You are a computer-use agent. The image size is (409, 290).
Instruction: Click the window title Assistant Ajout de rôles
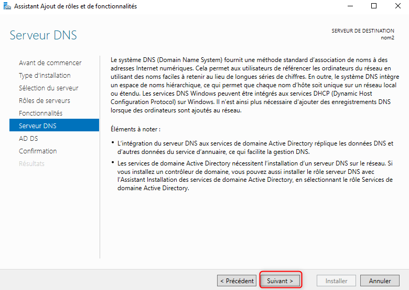(76, 6)
